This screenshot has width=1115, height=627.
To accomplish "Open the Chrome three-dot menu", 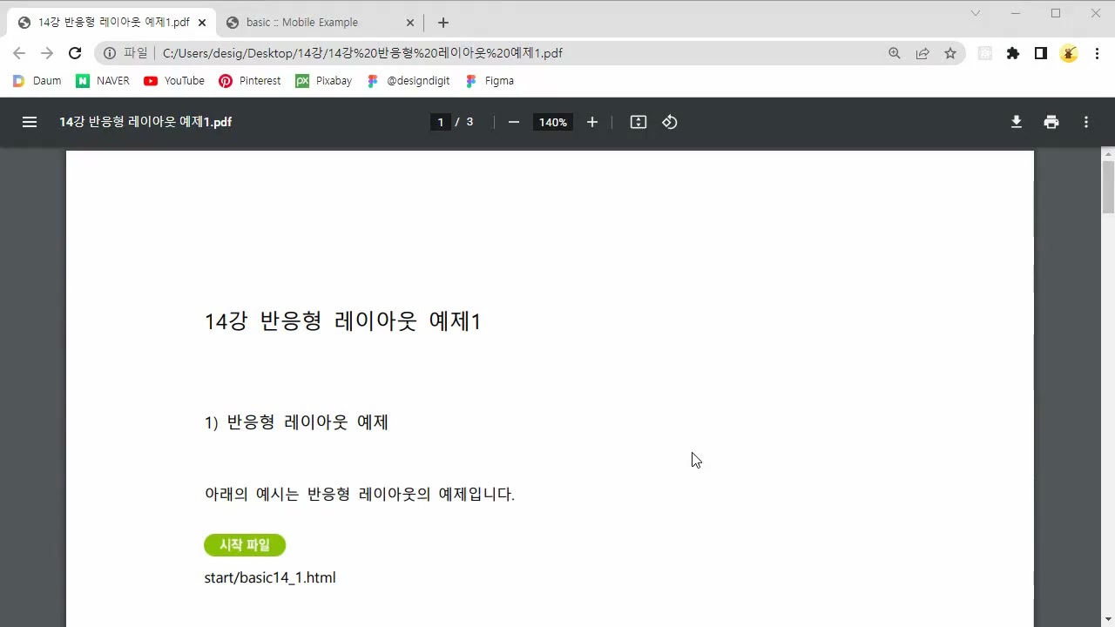I will [x=1097, y=53].
